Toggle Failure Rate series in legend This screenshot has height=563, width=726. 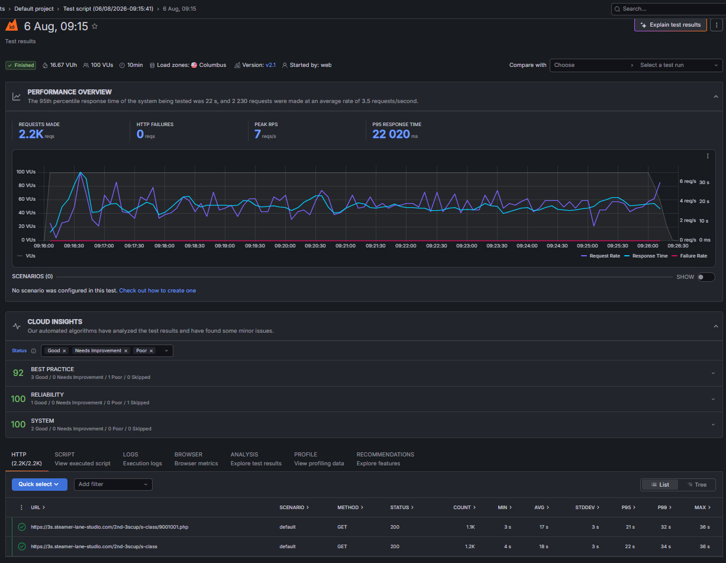tap(689, 256)
